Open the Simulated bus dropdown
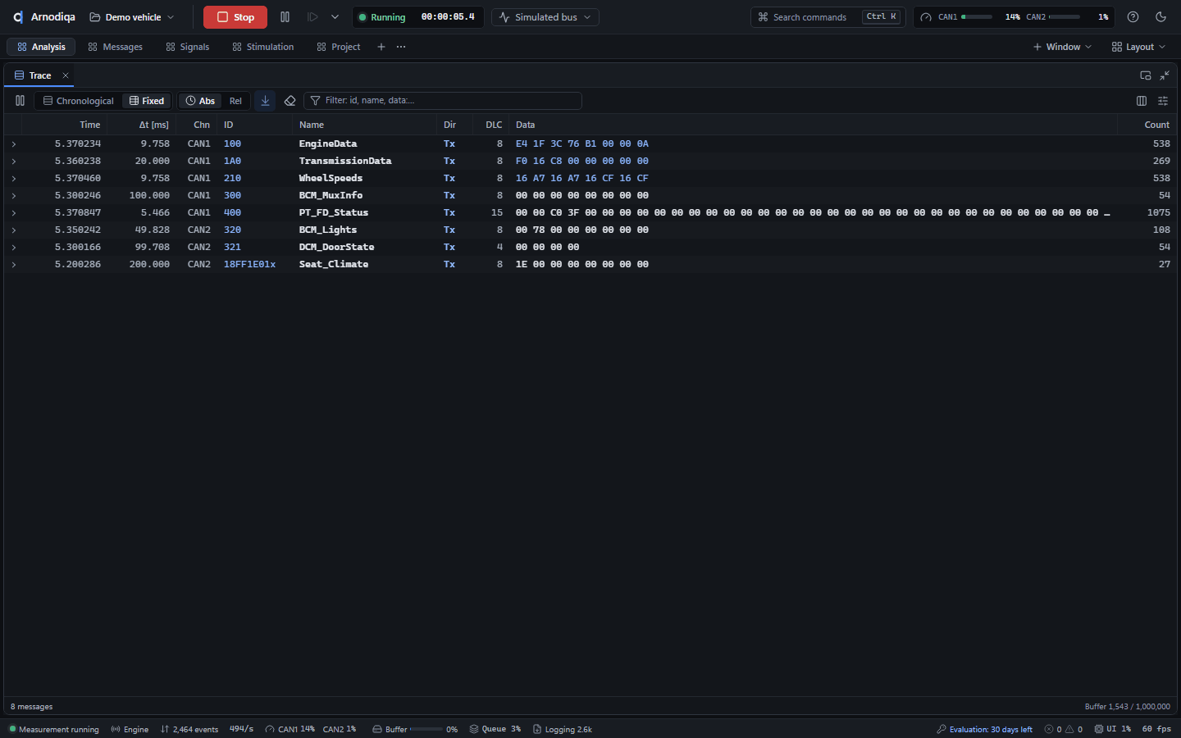Image resolution: width=1181 pixels, height=738 pixels. (x=545, y=17)
